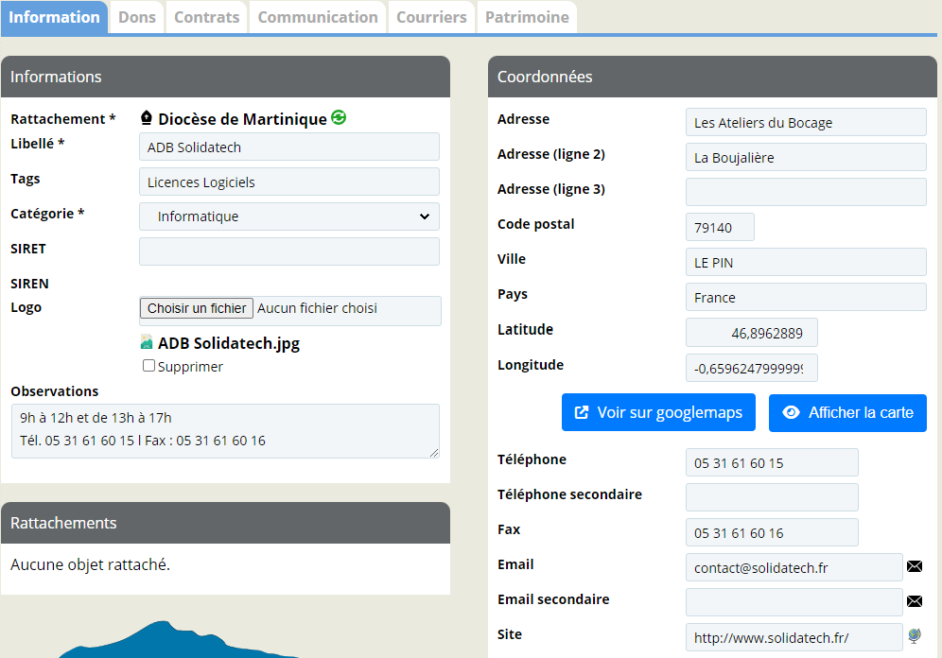The width and height of the screenshot is (942, 658).
Task: Grab the Observations textarea resize handle
Action: (434, 453)
